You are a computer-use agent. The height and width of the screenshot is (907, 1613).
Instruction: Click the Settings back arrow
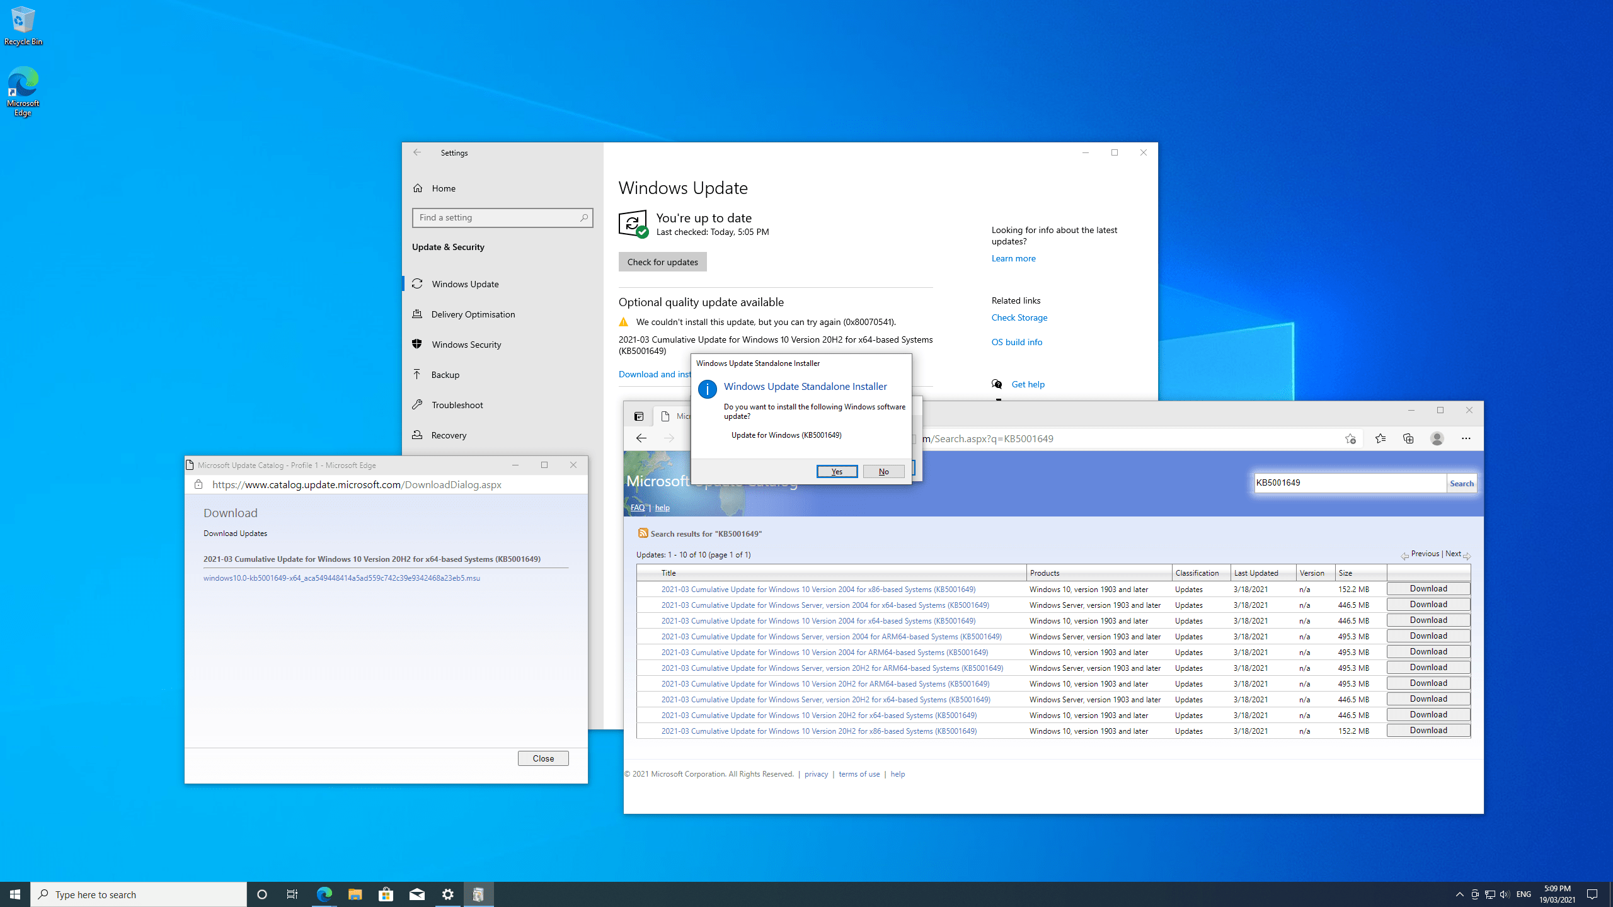pos(417,152)
